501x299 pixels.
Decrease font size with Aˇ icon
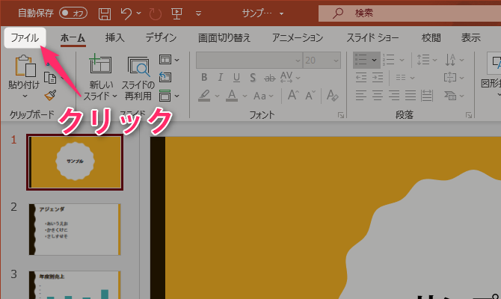point(310,95)
